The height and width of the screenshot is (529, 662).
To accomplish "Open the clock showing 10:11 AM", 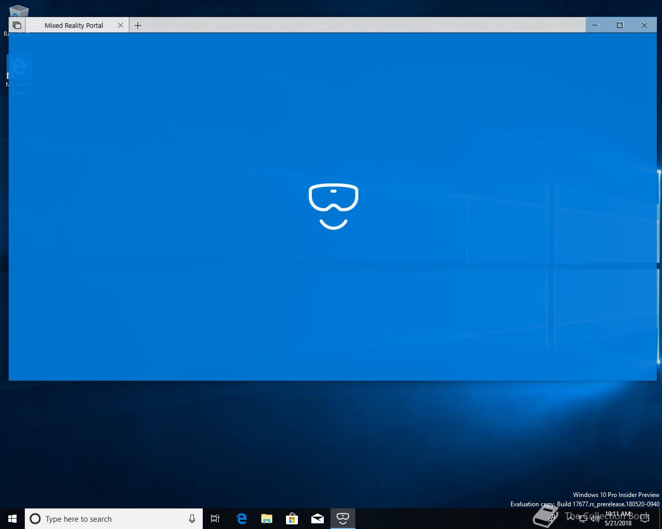I will click(618, 519).
